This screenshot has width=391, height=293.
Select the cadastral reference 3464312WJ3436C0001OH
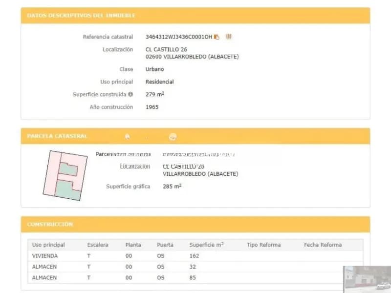[x=179, y=37]
